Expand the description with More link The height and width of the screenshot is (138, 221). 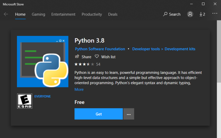tap(79, 89)
